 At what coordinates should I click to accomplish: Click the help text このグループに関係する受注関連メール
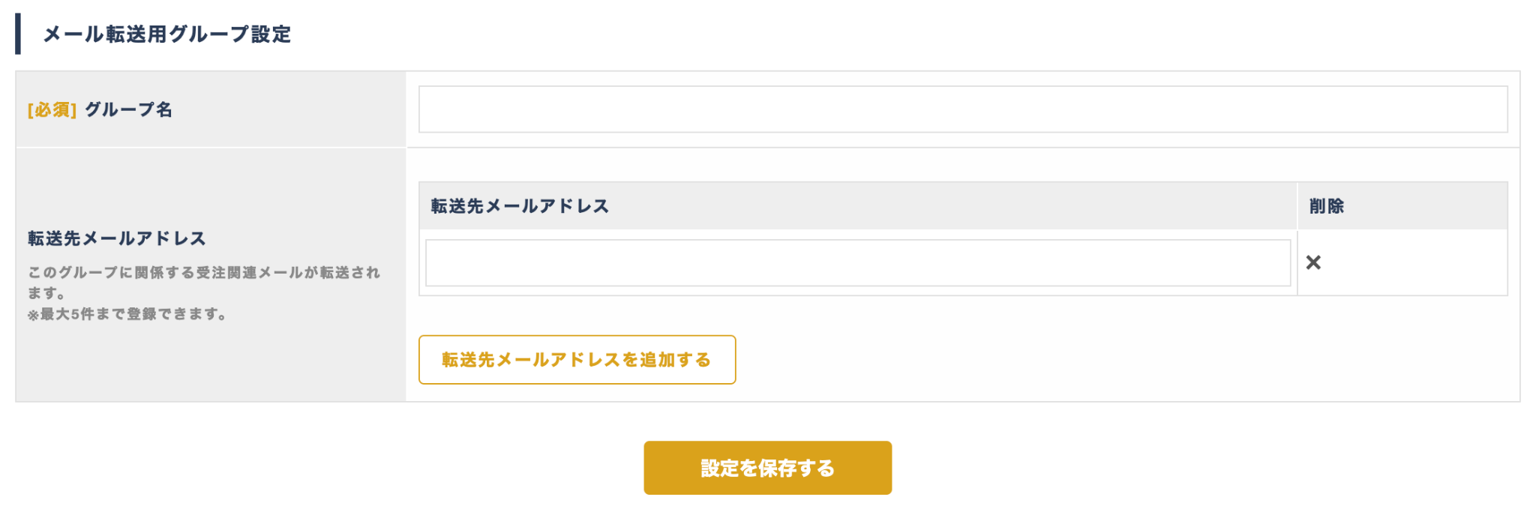pyautogui.click(x=204, y=272)
